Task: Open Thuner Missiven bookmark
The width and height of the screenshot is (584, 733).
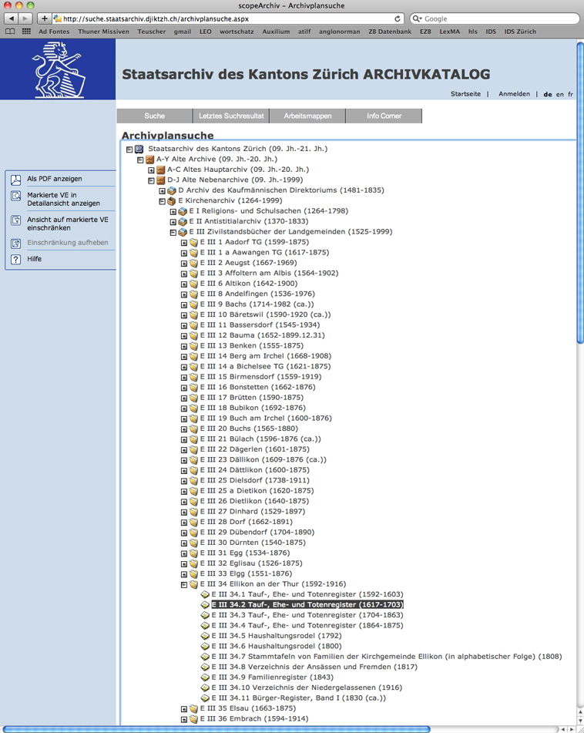Action: (103, 32)
